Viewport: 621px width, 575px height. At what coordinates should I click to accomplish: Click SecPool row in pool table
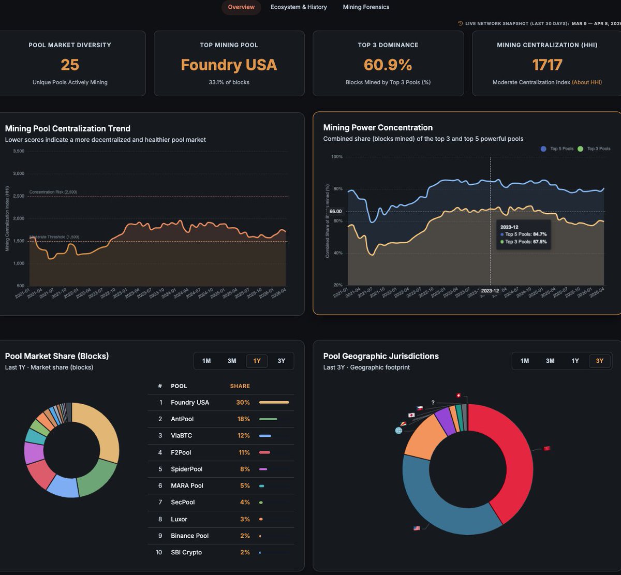click(x=221, y=502)
